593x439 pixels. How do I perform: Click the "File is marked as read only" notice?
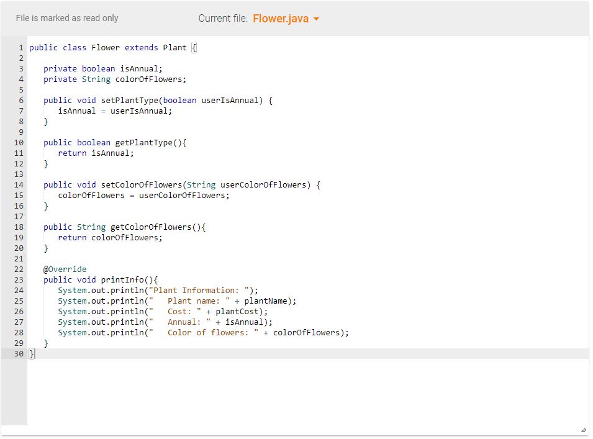pos(67,18)
